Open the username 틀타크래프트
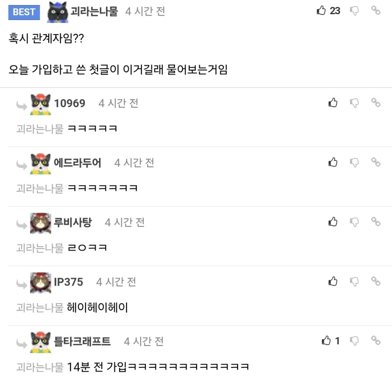The image size is (392, 381). point(82,341)
